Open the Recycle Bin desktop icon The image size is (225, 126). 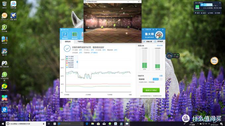pos(4,5)
